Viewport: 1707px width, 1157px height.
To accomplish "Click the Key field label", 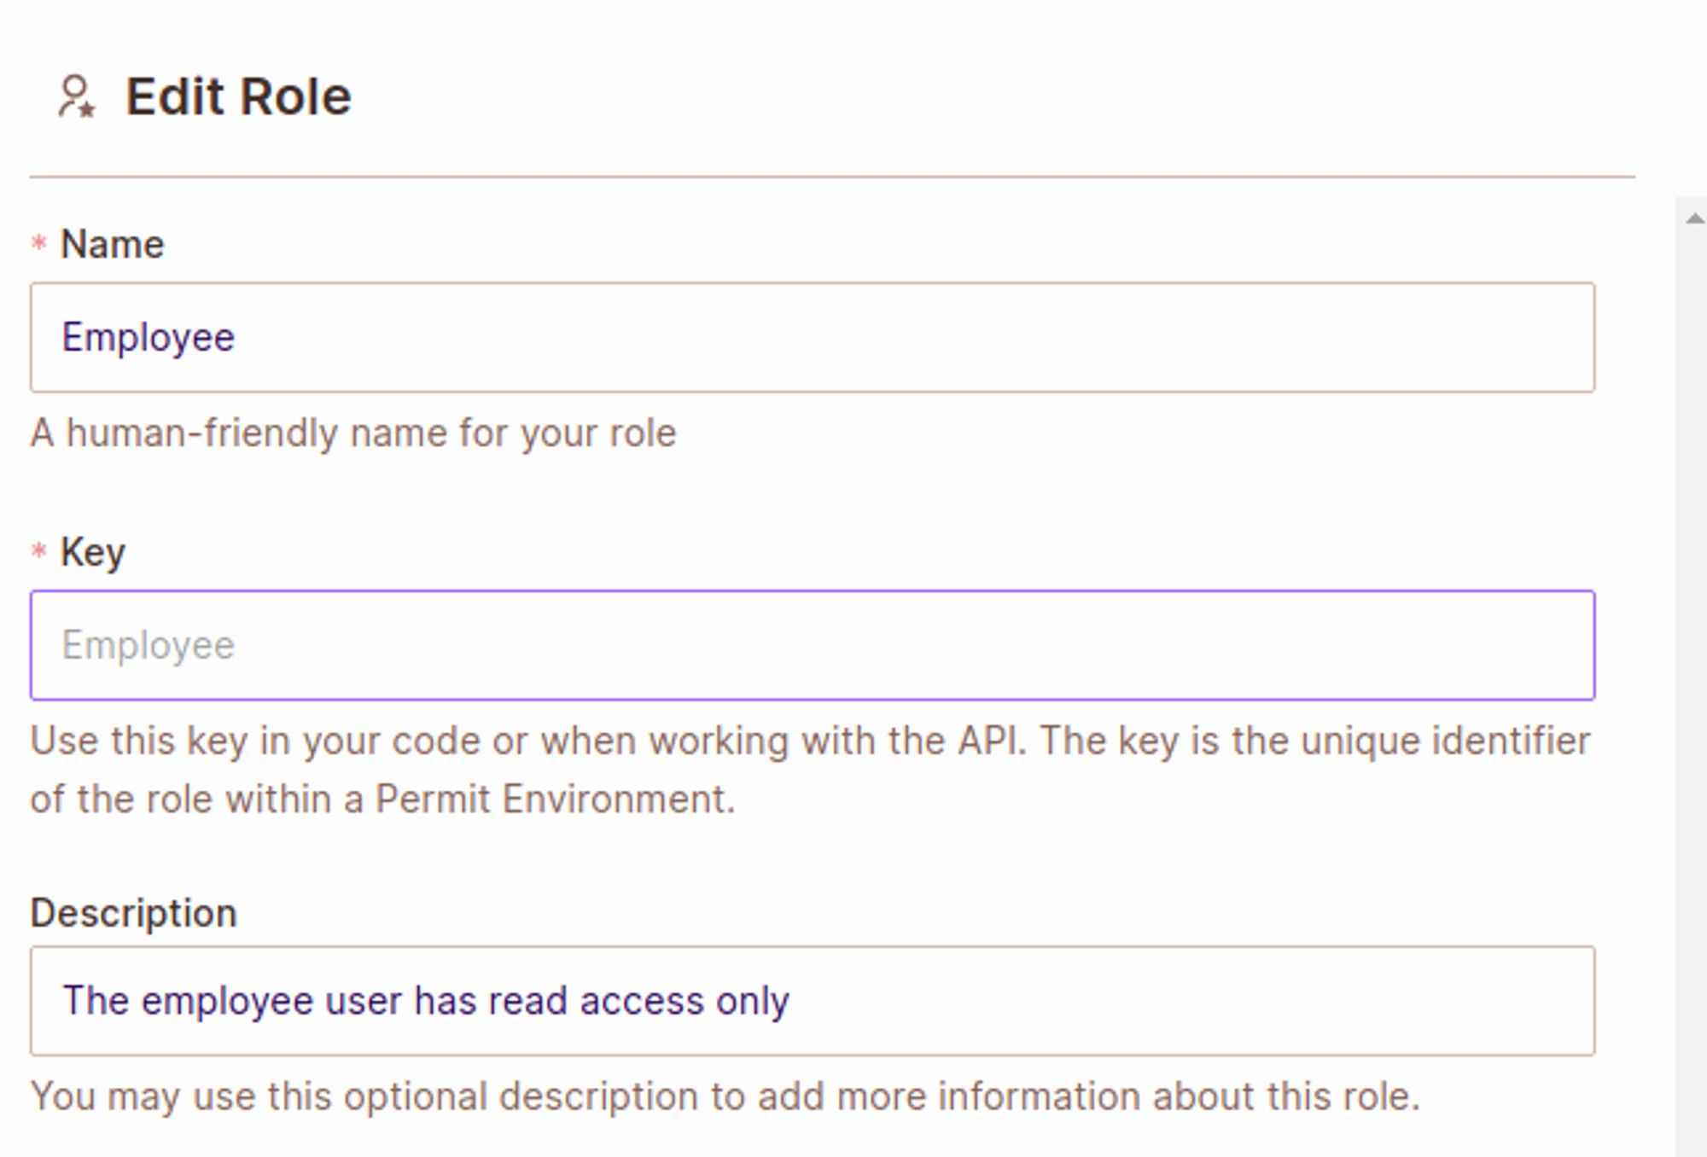I will click(92, 552).
